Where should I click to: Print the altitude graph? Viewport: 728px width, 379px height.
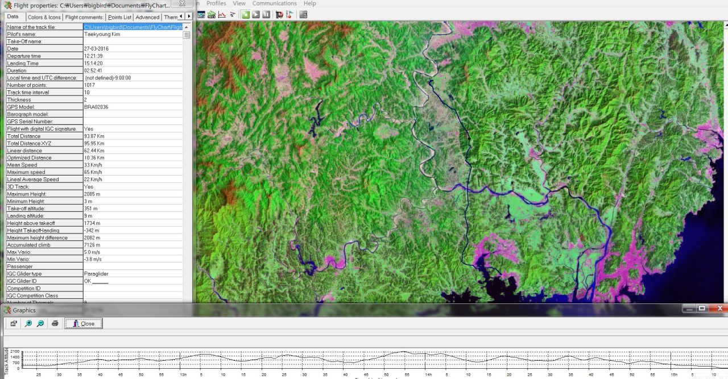(x=55, y=323)
